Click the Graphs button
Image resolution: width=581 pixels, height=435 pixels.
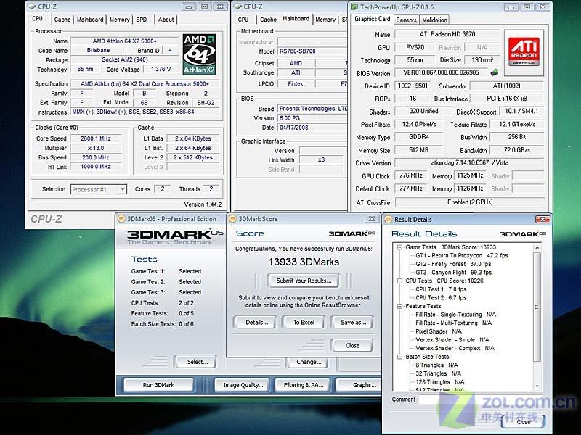click(x=359, y=385)
